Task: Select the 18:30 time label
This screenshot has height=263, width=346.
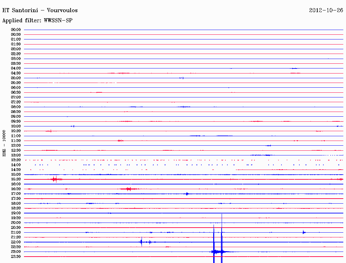Action: [x=16, y=208]
